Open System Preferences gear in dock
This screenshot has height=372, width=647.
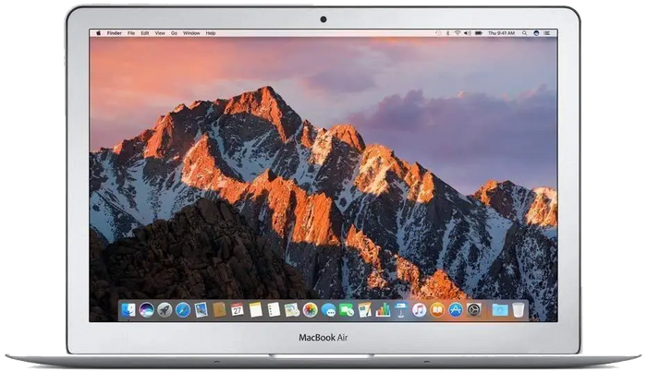point(473,310)
